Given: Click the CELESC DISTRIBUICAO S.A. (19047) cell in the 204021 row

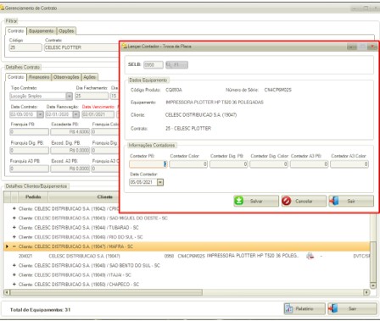Looking at the screenshot, I should click(84, 256).
